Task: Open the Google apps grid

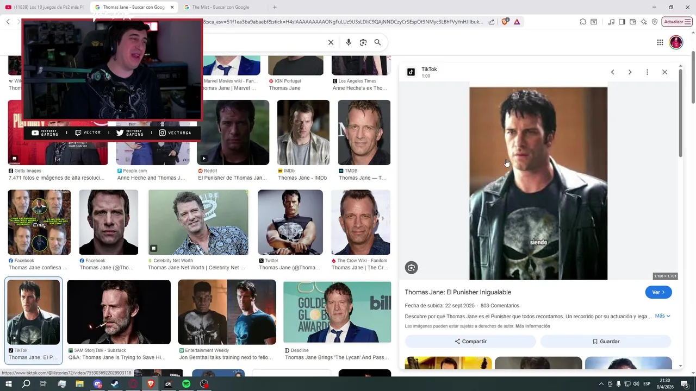Action: click(660, 42)
